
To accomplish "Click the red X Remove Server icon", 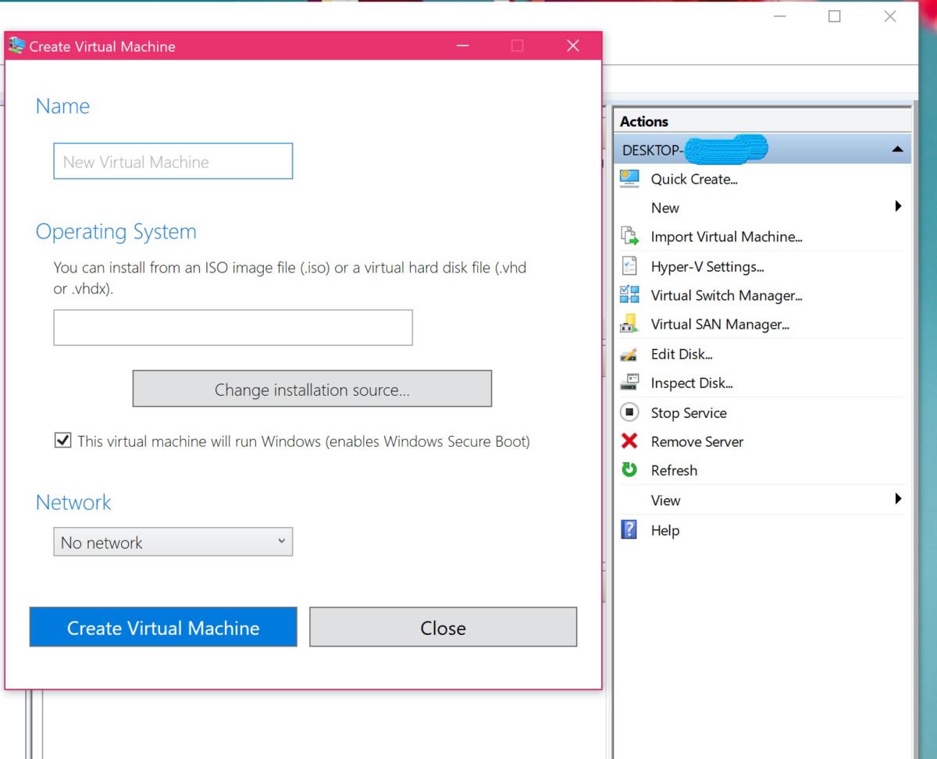I will coord(629,441).
